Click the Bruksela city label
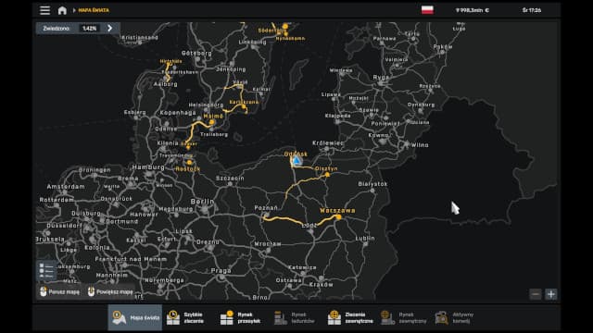This screenshot has height=333, width=593. coord(50,239)
